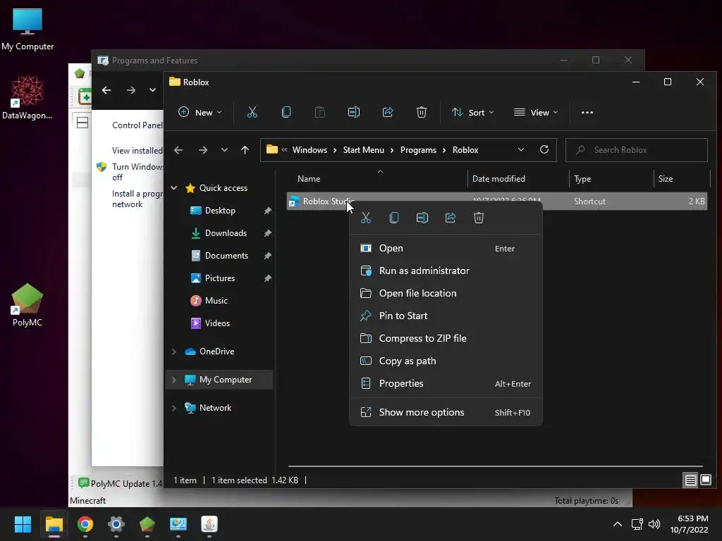
Task: Click the Rename icon in context menu
Action: 422,218
